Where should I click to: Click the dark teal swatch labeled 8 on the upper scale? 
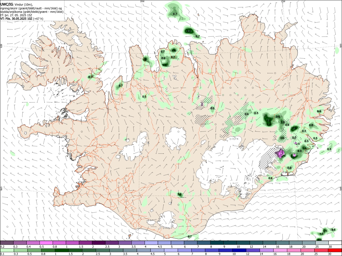[x=216, y=243]
